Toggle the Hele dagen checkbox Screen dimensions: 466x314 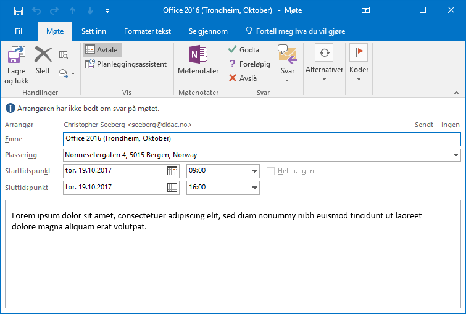[270, 171]
